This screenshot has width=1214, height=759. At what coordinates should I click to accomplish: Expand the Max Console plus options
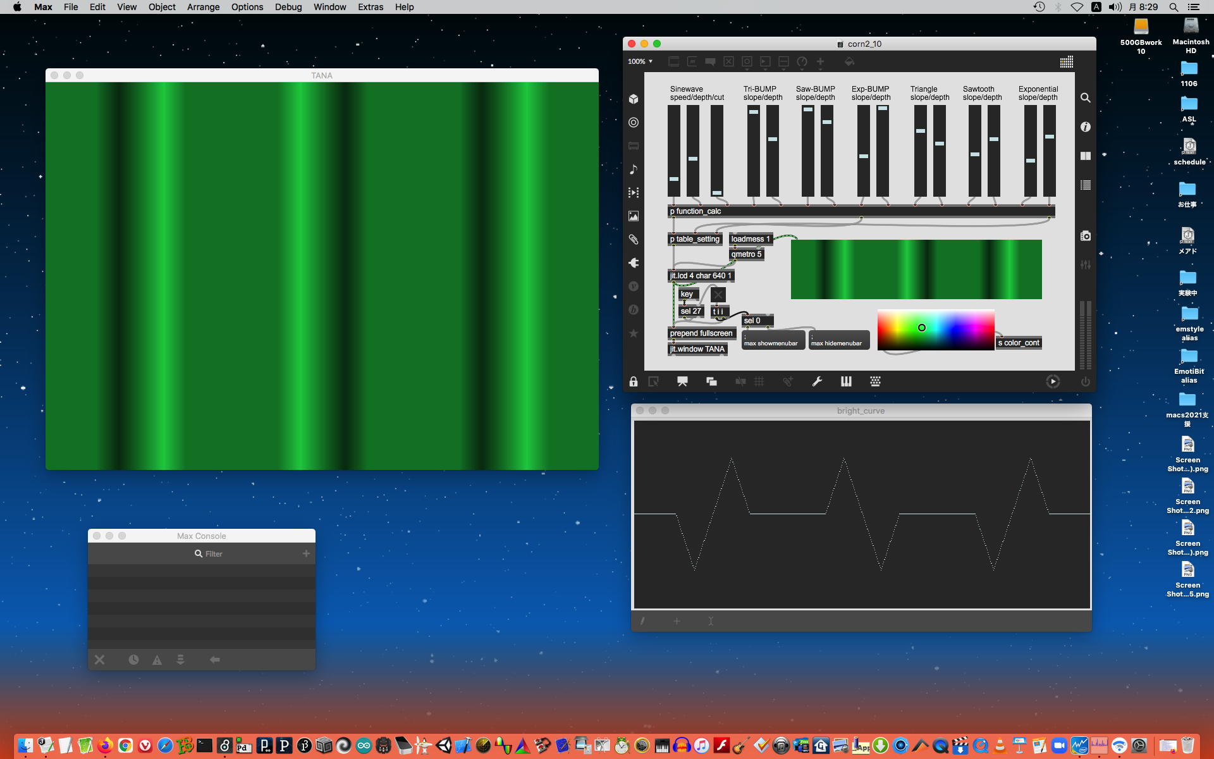306,553
